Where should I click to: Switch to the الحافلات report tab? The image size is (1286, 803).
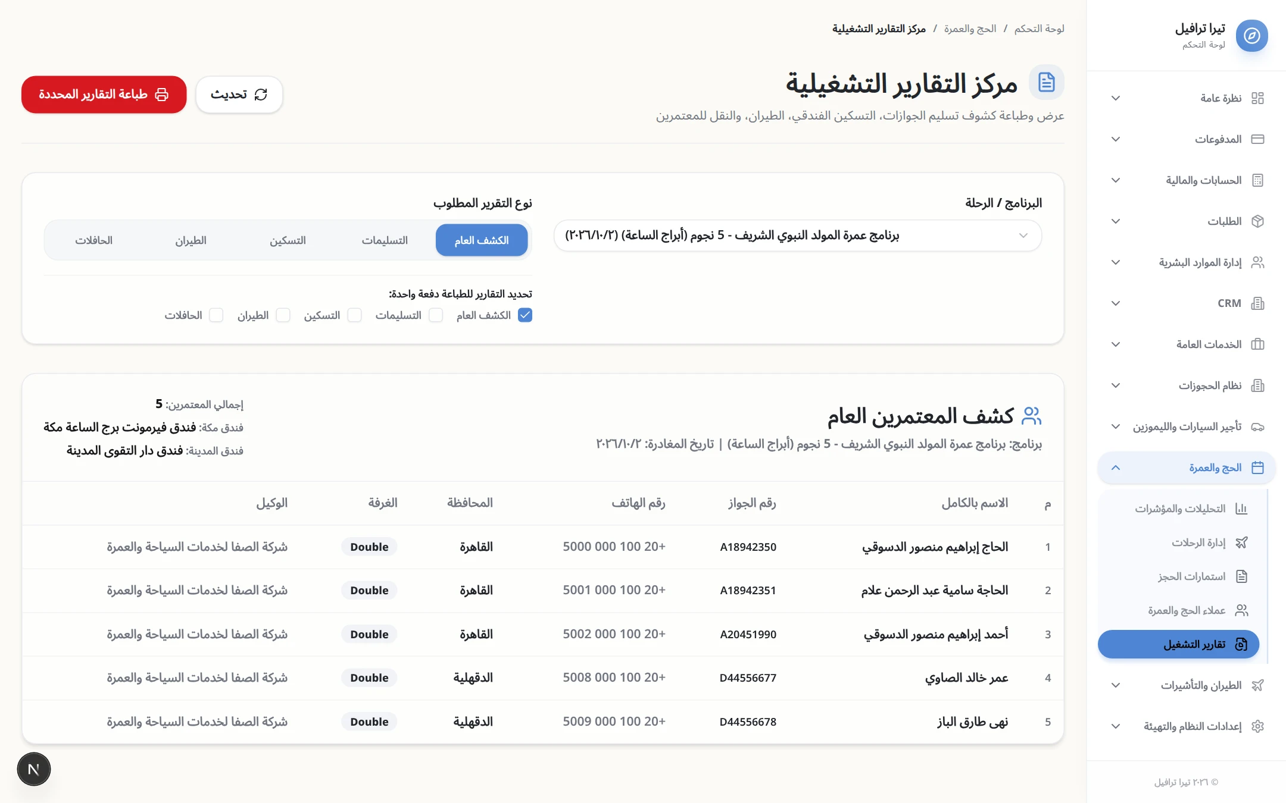(x=93, y=240)
